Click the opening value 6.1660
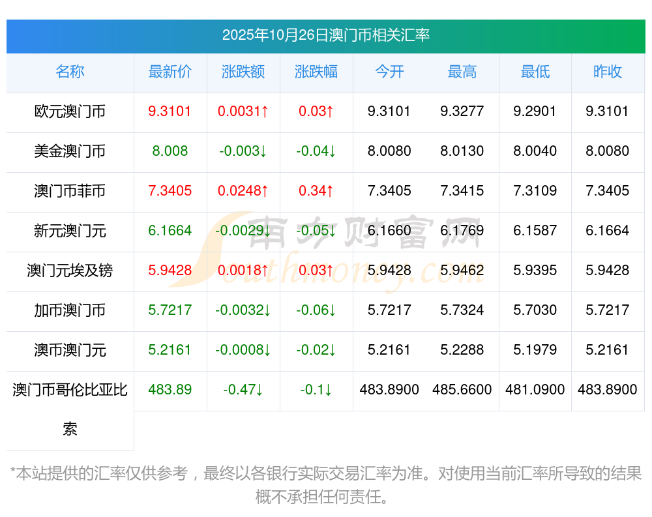The image size is (652, 517). pos(389,230)
